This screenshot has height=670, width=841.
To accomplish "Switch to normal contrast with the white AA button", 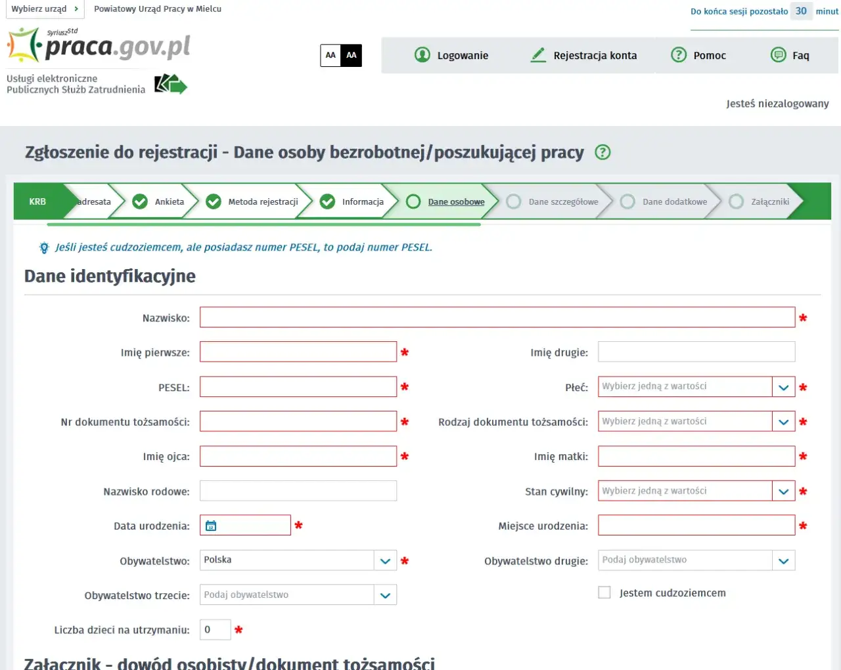I will (330, 55).
